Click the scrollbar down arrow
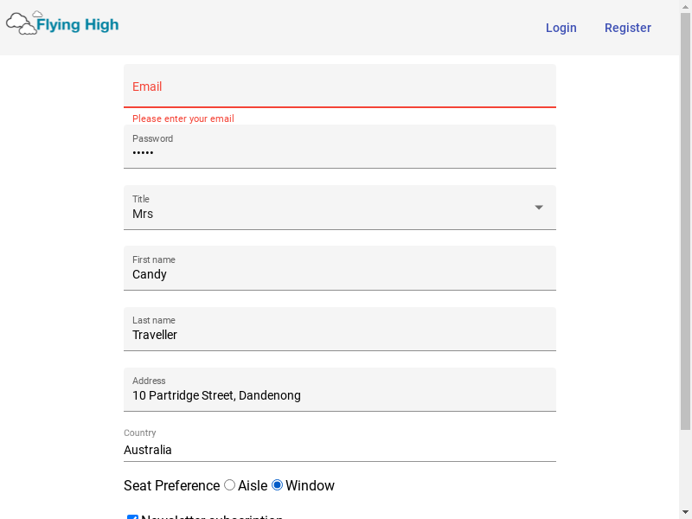This screenshot has width=692, height=519. click(x=685, y=513)
